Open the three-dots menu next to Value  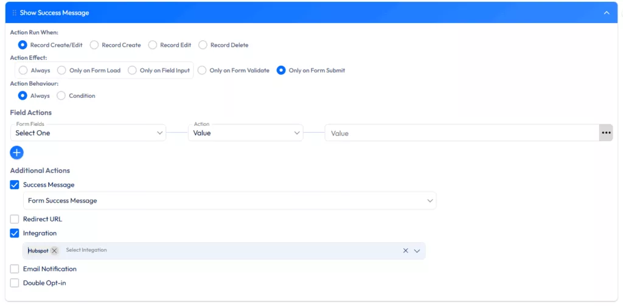coord(605,133)
